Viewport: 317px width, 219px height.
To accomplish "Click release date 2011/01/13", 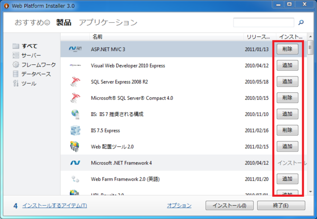I will (257, 49).
